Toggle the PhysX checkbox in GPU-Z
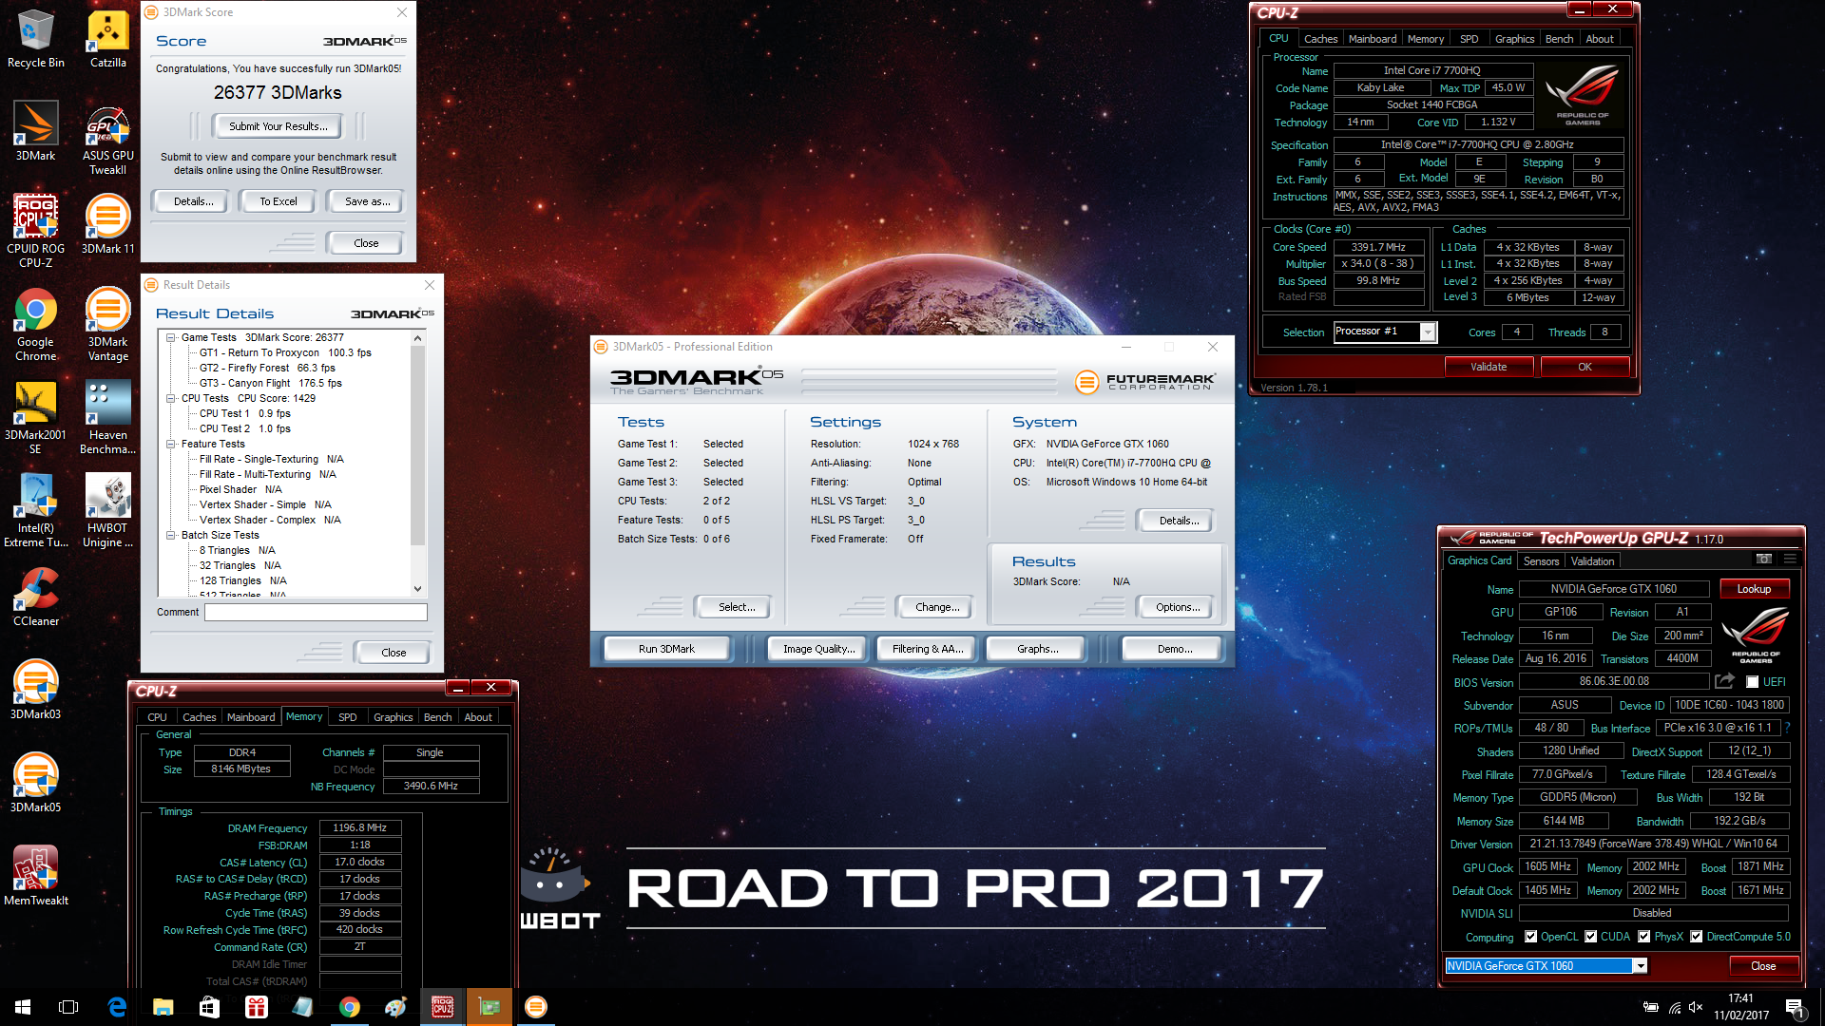The image size is (1825, 1026). pyautogui.click(x=1643, y=937)
